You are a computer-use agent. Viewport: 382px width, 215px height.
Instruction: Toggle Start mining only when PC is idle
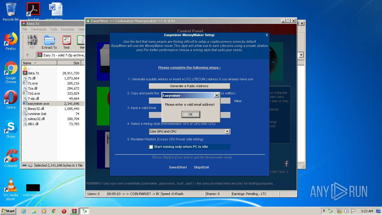[151, 147]
